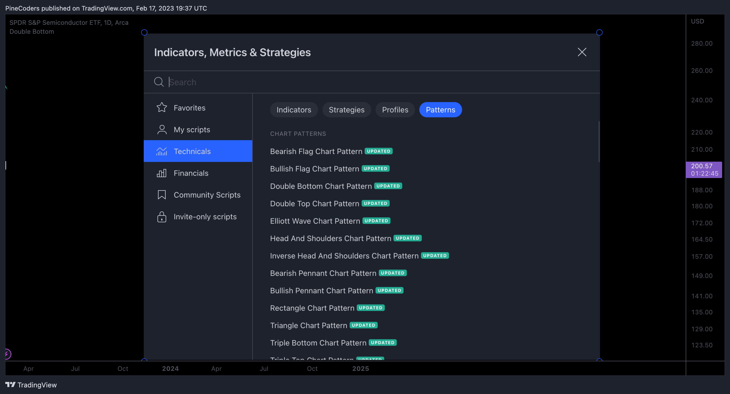Screen dimensions: 730x394
Task: Add Inverse Head And Shoulders Chart Pattern
Action: point(344,256)
